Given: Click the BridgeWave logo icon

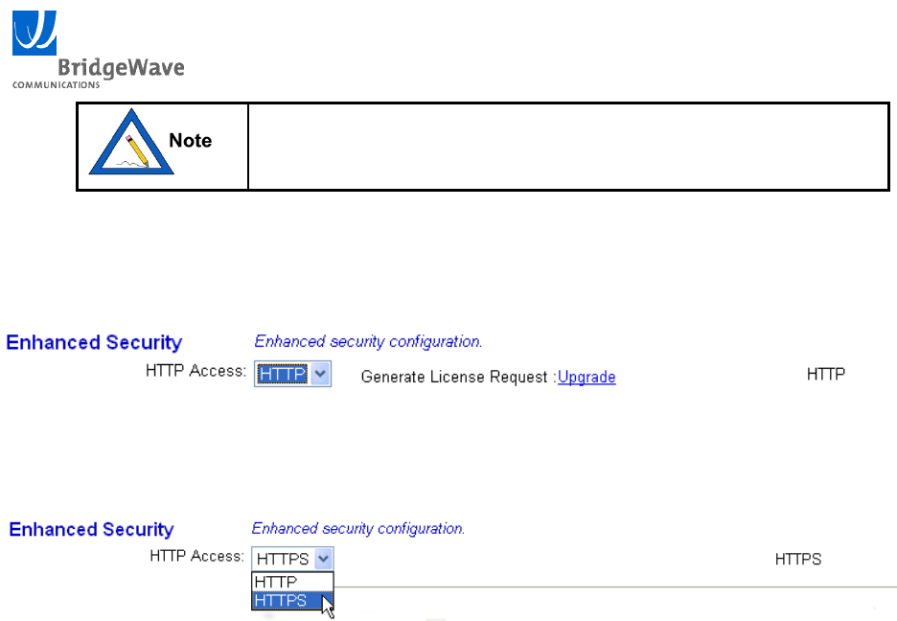Looking at the screenshot, I should [x=34, y=33].
